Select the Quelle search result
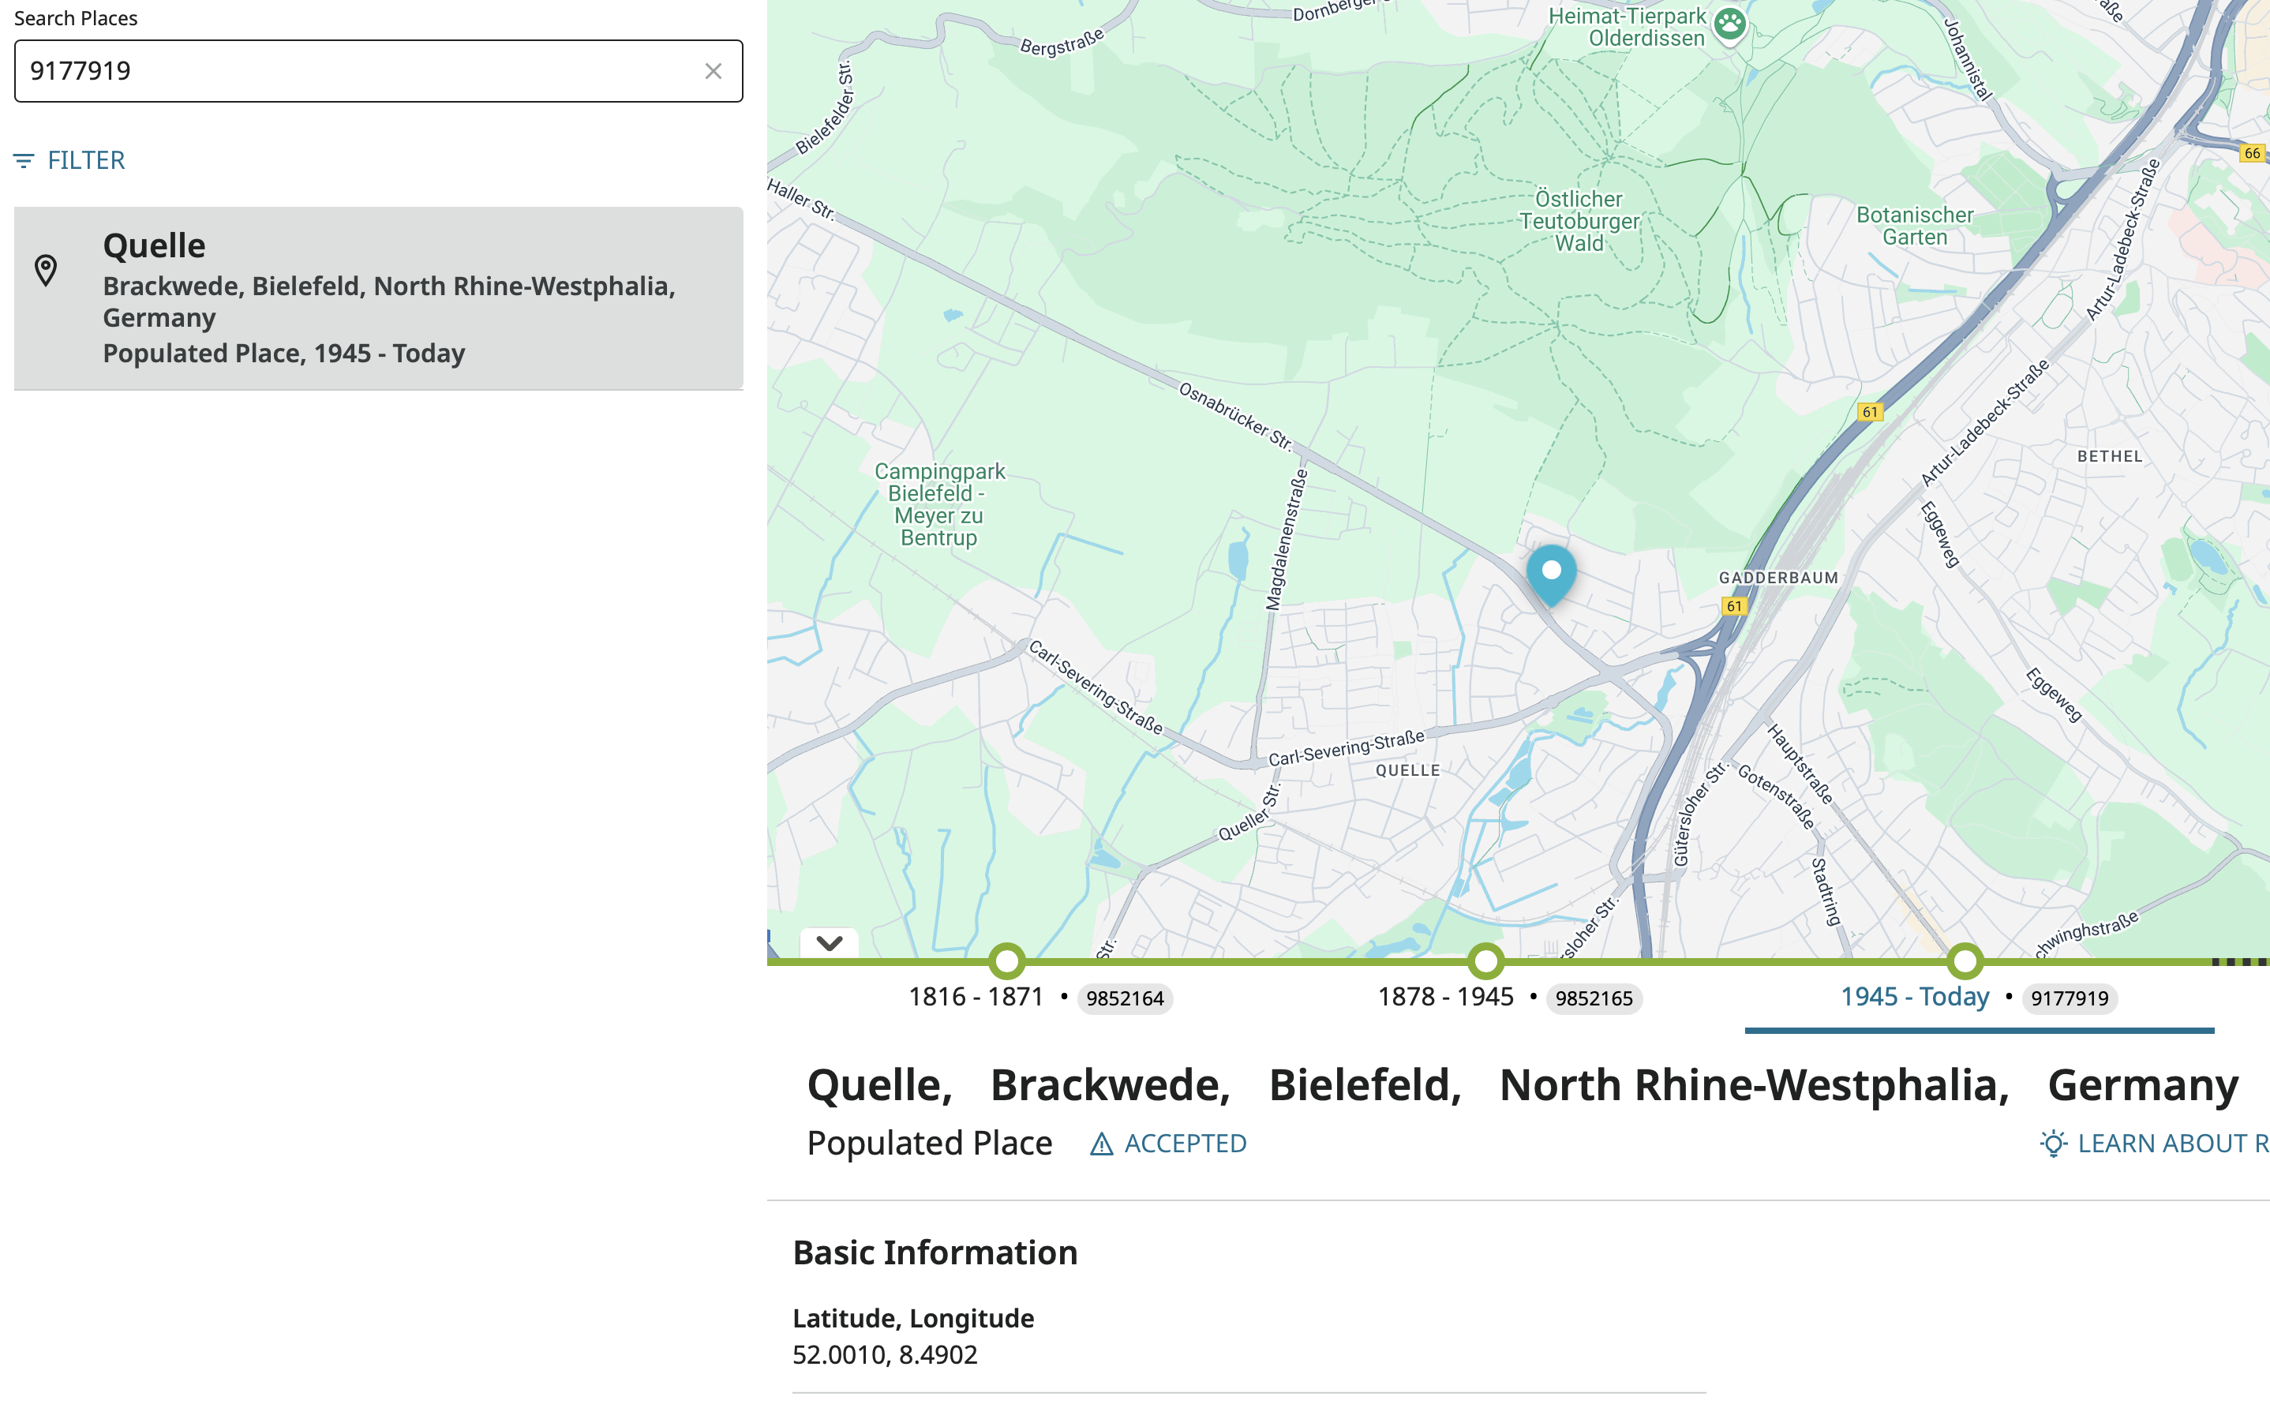Viewport: 2270px width, 1419px height. coord(378,298)
